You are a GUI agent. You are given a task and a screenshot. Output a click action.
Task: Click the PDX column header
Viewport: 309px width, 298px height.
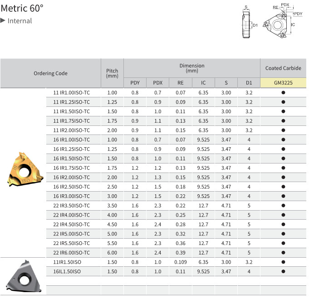pyautogui.click(x=157, y=82)
